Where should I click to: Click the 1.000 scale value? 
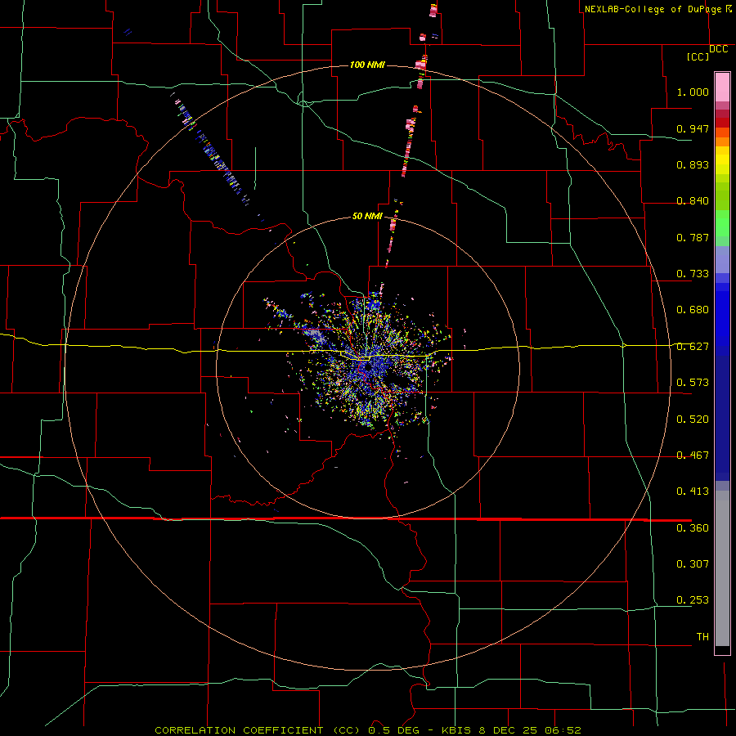[x=693, y=92]
